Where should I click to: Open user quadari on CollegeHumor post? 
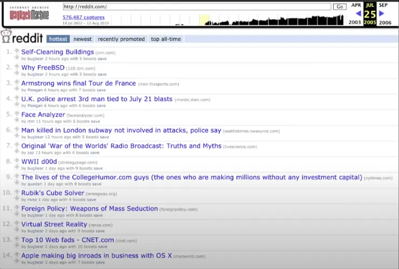35,184
